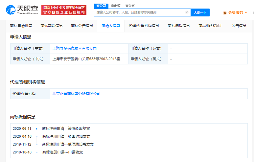
Task: Open 北京正理商标事务所有限公司 agency link
Action: coord(76,94)
